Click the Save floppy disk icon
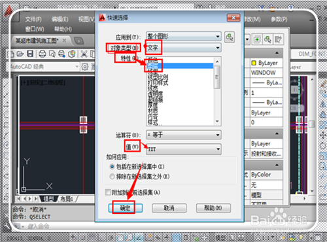 click(30, 54)
